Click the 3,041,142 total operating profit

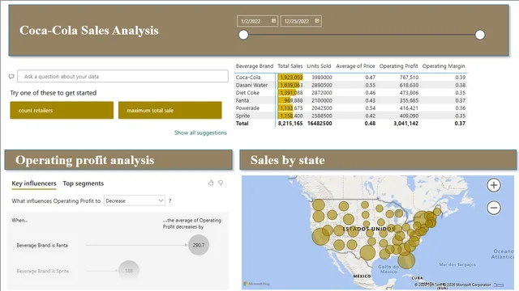(405, 124)
